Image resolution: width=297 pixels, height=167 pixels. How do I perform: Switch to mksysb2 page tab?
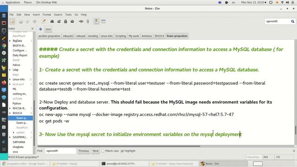pyautogui.click(x=68, y=36)
